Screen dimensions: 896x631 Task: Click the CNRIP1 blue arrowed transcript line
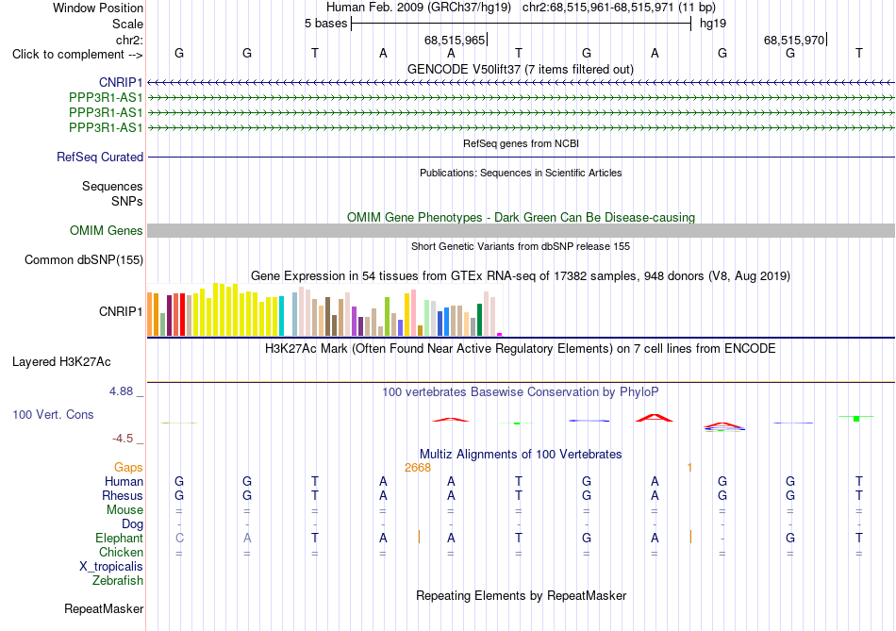[522, 83]
